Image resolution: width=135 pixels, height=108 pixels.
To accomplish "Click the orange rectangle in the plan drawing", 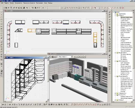I will 31,30.
